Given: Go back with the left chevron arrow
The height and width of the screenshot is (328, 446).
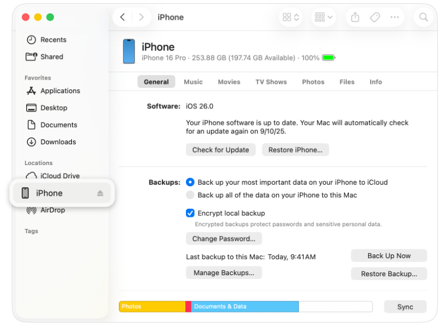Looking at the screenshot, I should 123,17.
